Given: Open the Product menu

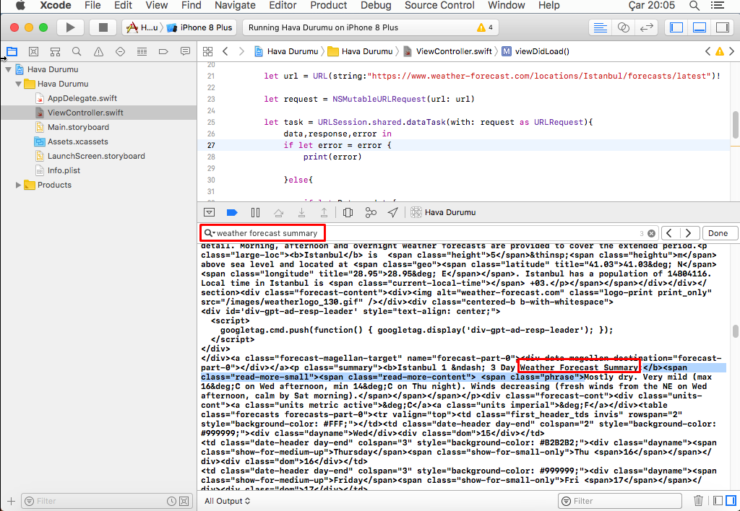Looking at the screenshot, I should (x=328, y=5).
